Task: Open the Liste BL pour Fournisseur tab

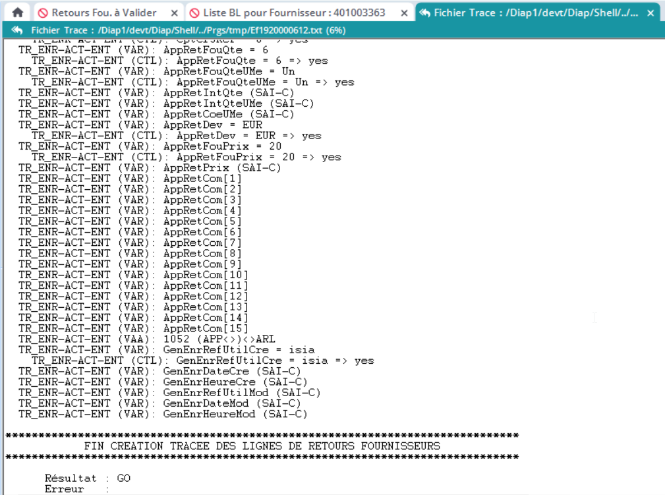Action: pos(294,13)
